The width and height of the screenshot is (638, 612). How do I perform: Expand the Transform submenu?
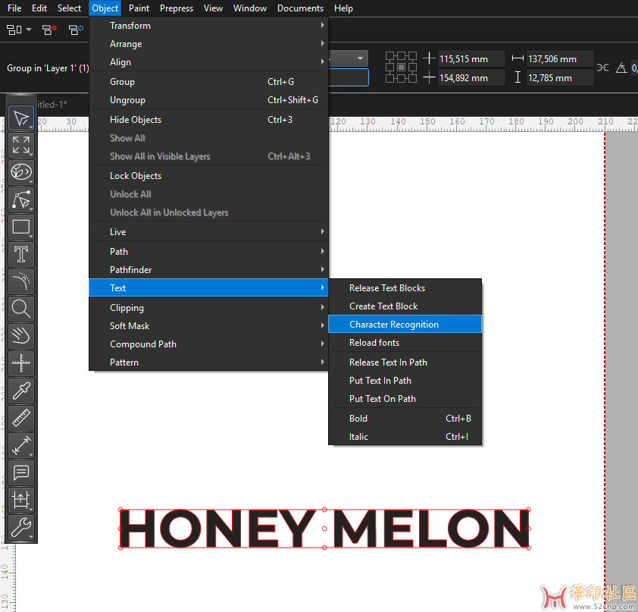click(130, 26)
